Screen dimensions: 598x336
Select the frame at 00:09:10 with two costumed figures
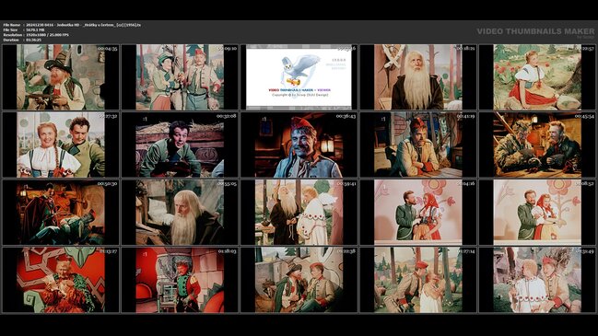[x=180, y=77]
